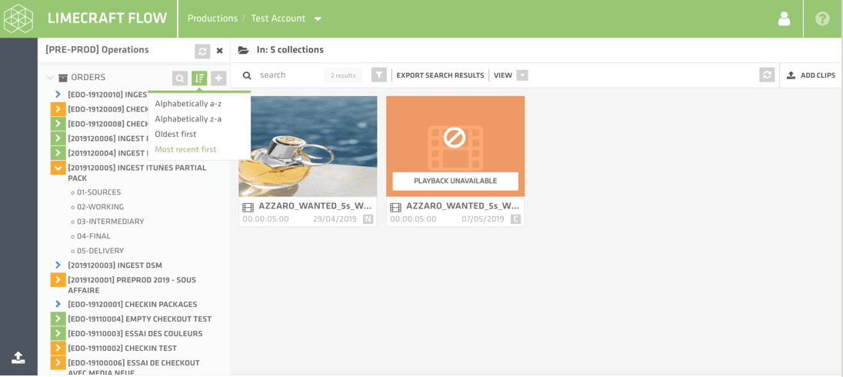Select the 01-SOURCES folder
The height and width of the screenshot is (377, 843).
(99, 192)
